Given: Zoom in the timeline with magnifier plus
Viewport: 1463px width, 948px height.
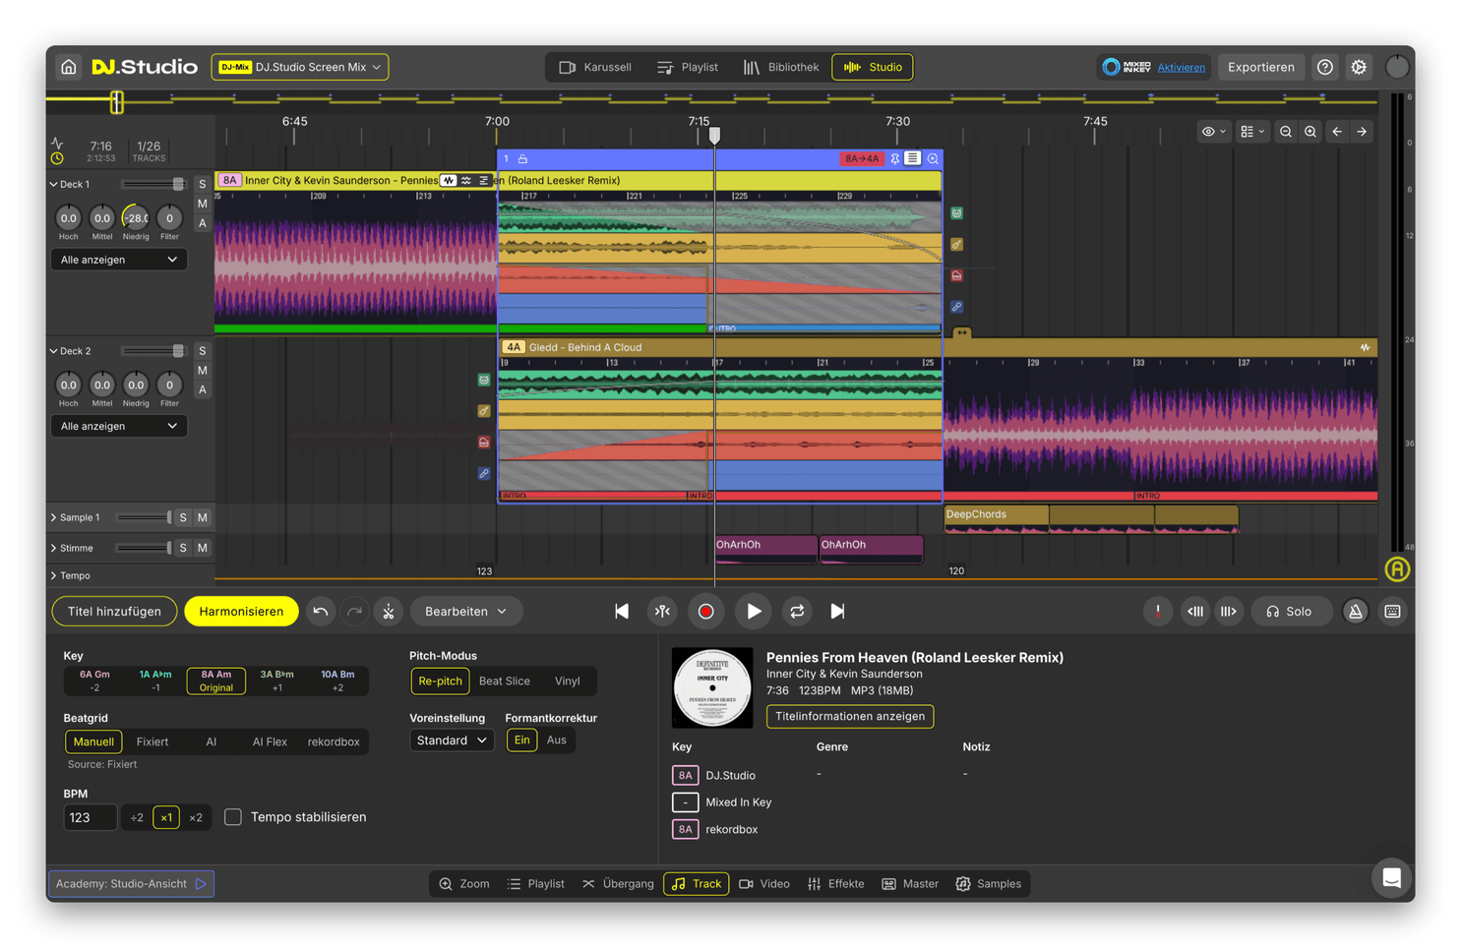Looking at the screenshot, I should 1311,132.
